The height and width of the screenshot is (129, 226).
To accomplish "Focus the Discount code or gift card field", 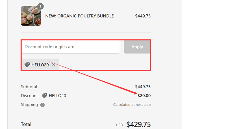I will tap(71, 47).
